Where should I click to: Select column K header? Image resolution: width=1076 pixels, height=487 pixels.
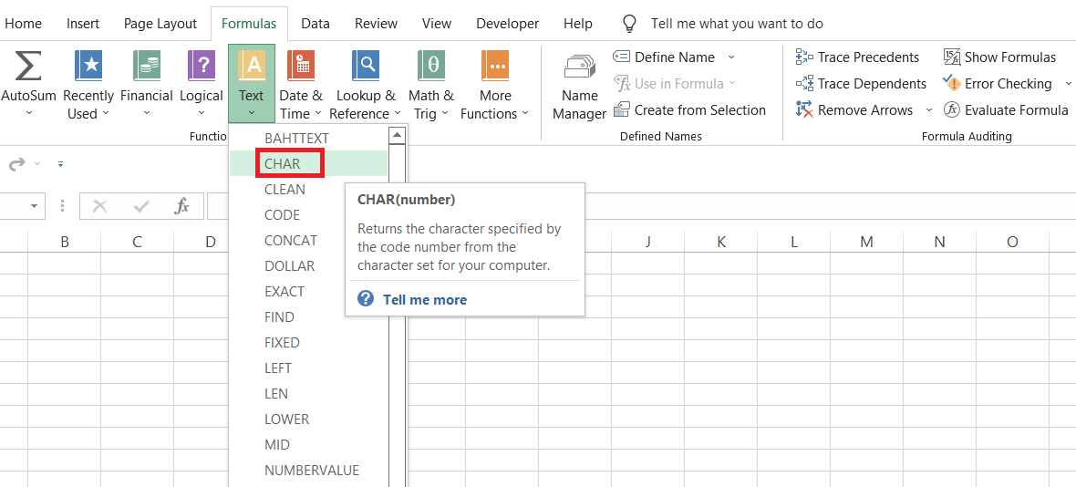pos(721,242)
